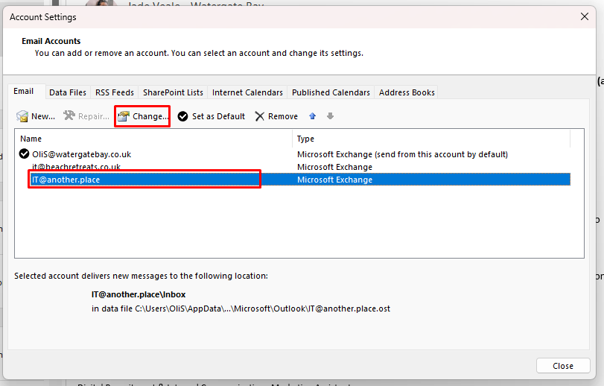Viewport: 604px width, 386px height.
Task: Click the Change... button label
Action: pos(150,116)
